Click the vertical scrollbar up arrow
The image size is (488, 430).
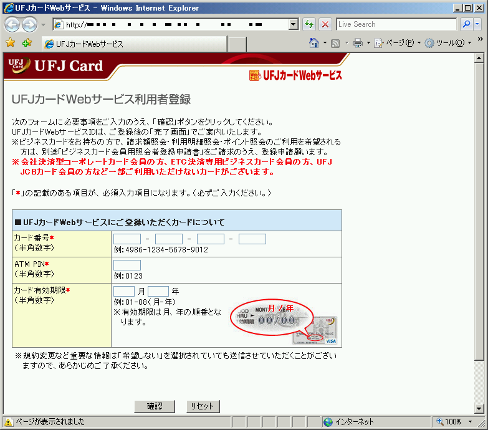click(479, 58)
